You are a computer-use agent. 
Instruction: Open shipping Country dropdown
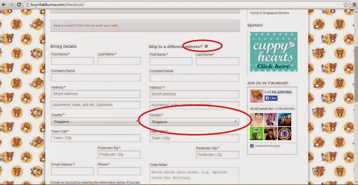click(194, 122)
